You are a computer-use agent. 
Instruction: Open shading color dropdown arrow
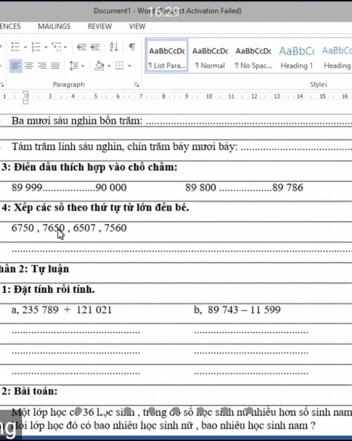(x=109, y=66)
